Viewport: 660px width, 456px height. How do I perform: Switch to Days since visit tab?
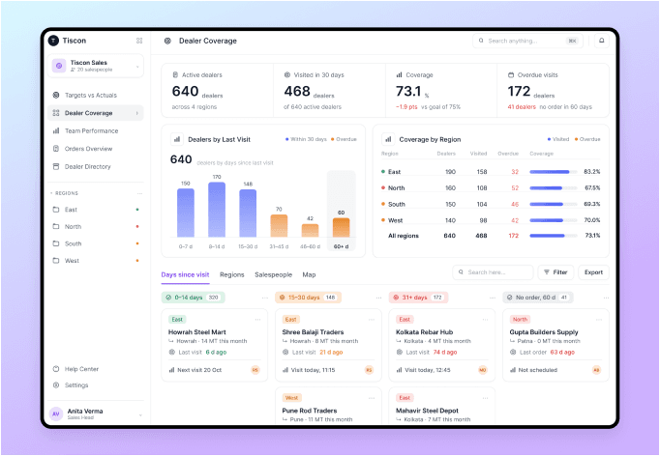click(185, 274)
